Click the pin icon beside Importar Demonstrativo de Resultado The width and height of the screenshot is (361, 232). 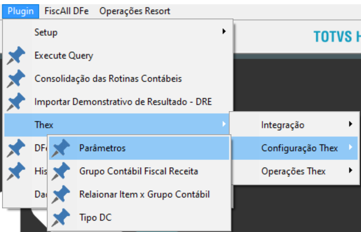pos(16,102)
